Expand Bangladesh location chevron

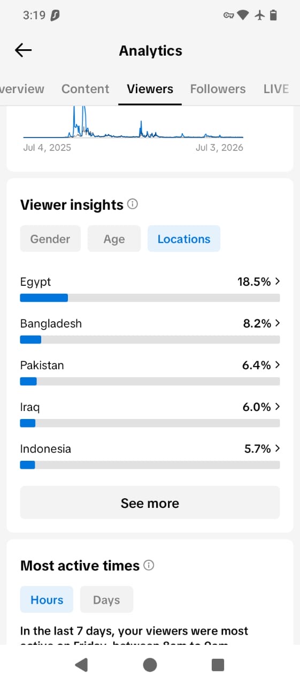(x=277, y=323)
